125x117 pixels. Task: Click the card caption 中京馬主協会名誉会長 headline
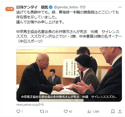pyautogui.click(x=69, y=97)
